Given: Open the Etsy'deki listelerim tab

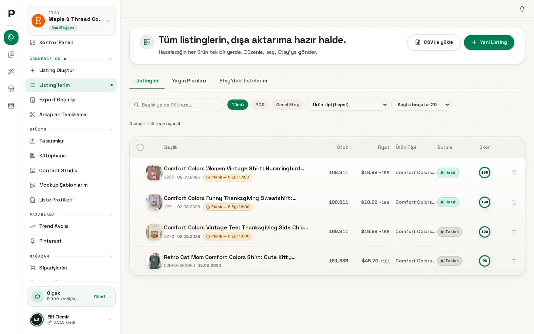Looking at the screenshot, I should click(243, 81).
